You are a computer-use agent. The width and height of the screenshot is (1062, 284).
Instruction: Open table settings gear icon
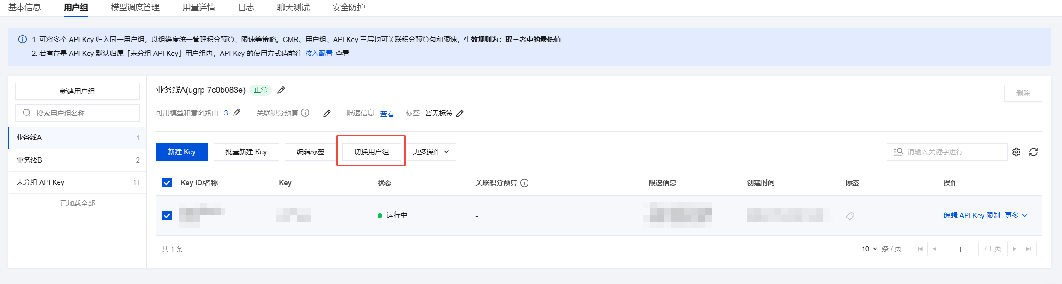(x=1016, y=152)
